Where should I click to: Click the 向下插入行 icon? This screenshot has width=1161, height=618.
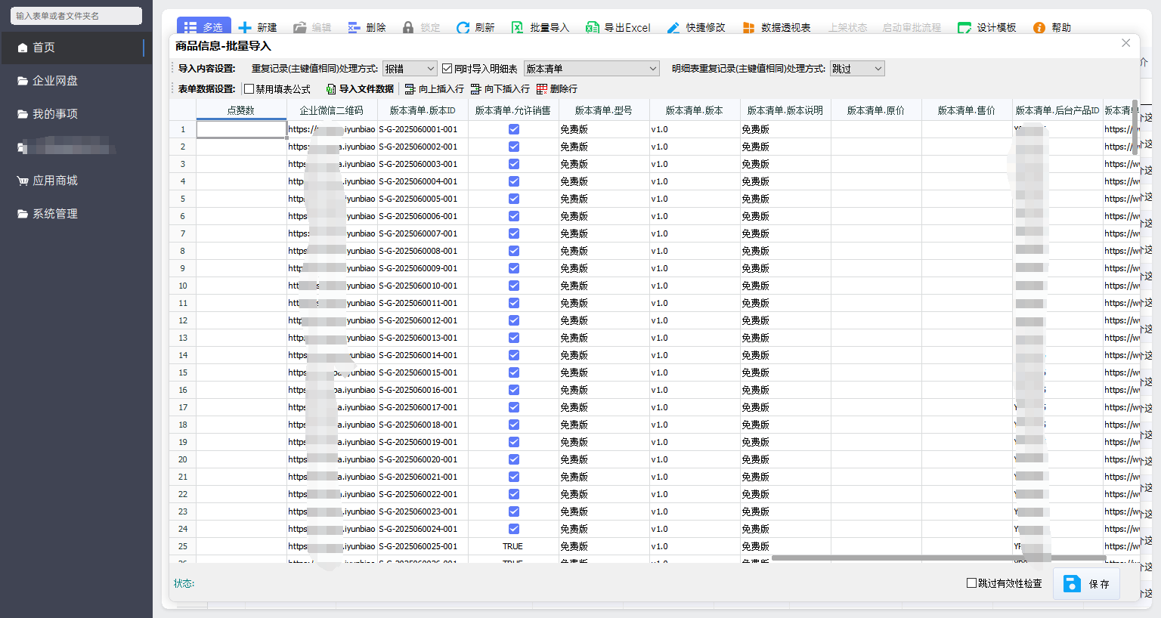(476, 89)
